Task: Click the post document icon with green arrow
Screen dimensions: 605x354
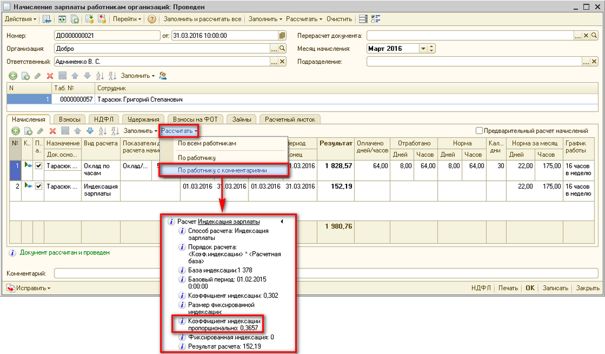Action: click(x=89, y=19)
